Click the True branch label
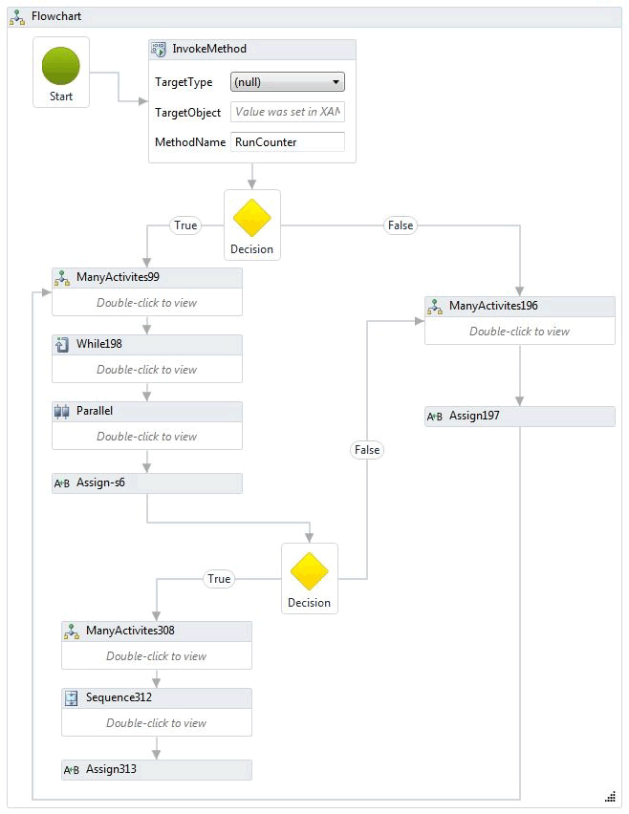Viewport: 629px width, 814px height. coord(185,225)
